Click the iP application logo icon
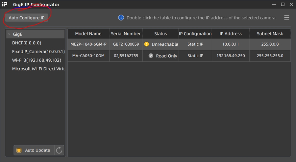Viewport: 296px width, 162px height. point(5,5)
